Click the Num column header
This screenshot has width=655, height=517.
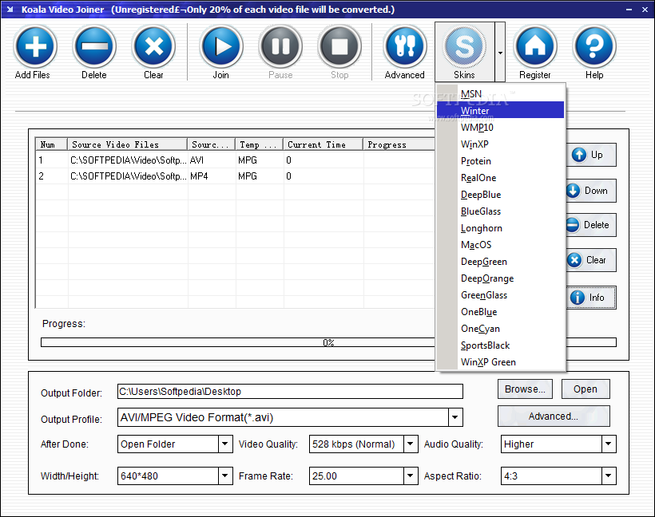(x=51, y=144)
